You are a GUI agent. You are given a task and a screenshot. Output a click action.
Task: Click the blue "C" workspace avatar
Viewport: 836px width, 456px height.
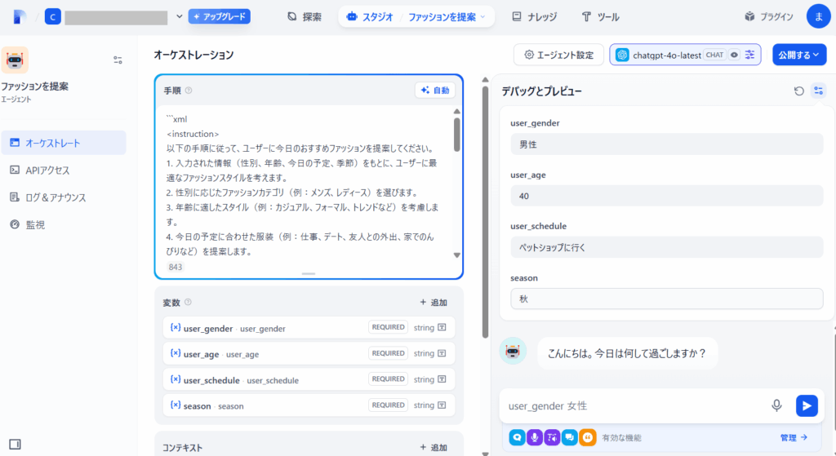click(52, 17)
